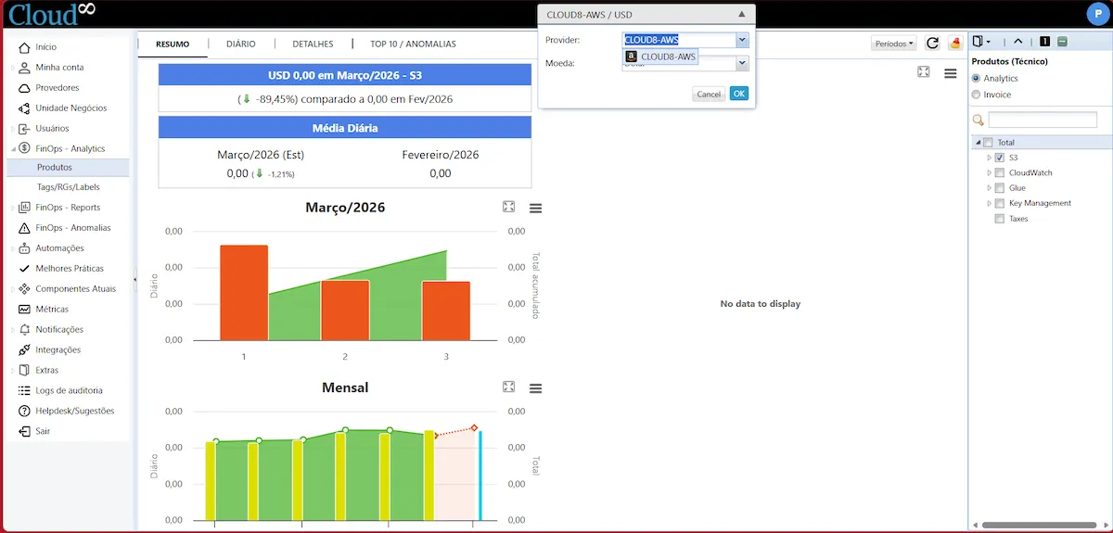This screenshot has height=533, width=1113.
Task: Click the Usuários login icon
Action: pyautogui.click(x=24, y=129)
